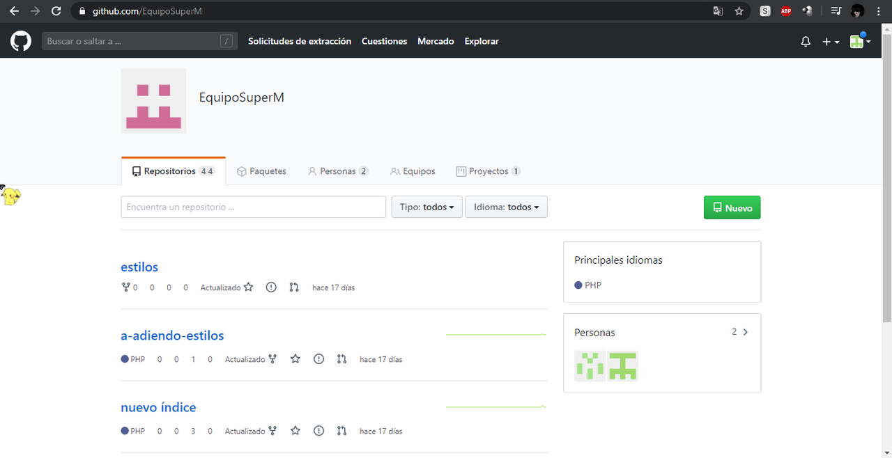This screenshot has height=458, width=892.
Task: Open the a-adiendo-estilos repository link
Action: (x=172, y=335)
